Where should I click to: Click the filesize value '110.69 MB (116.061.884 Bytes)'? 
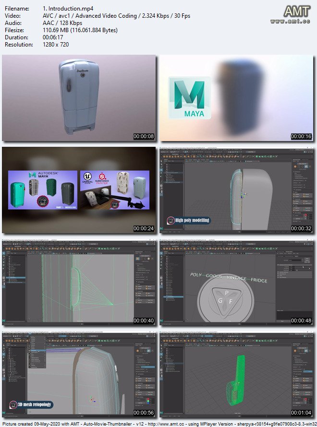(80, 30)
